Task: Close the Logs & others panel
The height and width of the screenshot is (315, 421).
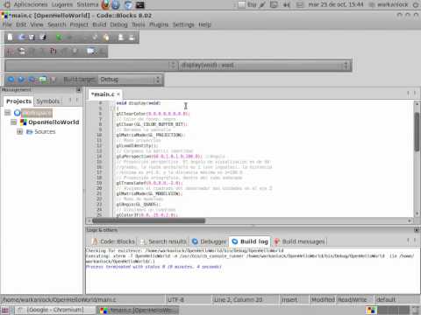Action: pyautogui.click(x=417, y=230)
